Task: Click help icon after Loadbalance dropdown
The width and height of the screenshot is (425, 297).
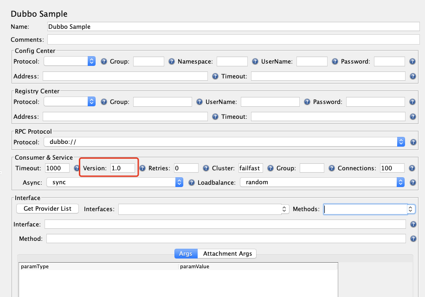Action: point(413,183)
